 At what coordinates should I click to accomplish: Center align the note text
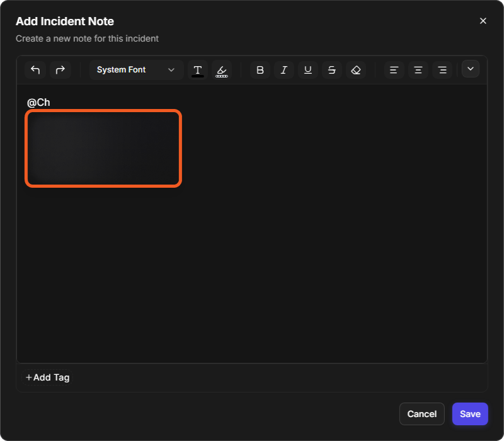point(418,70)
